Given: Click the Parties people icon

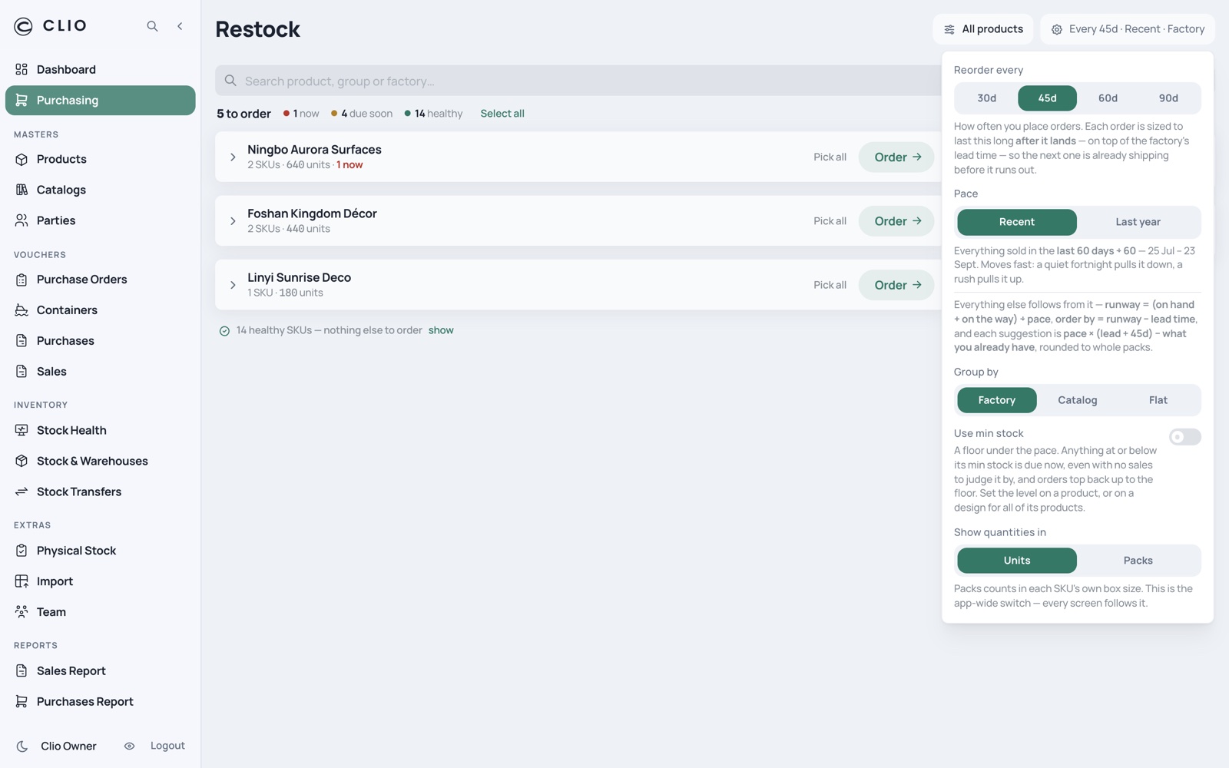Looking at the screenshot, I should [22, 220].
